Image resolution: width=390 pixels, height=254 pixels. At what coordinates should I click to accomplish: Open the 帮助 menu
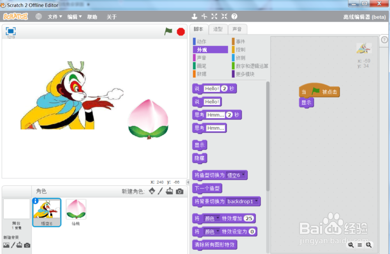92,17
